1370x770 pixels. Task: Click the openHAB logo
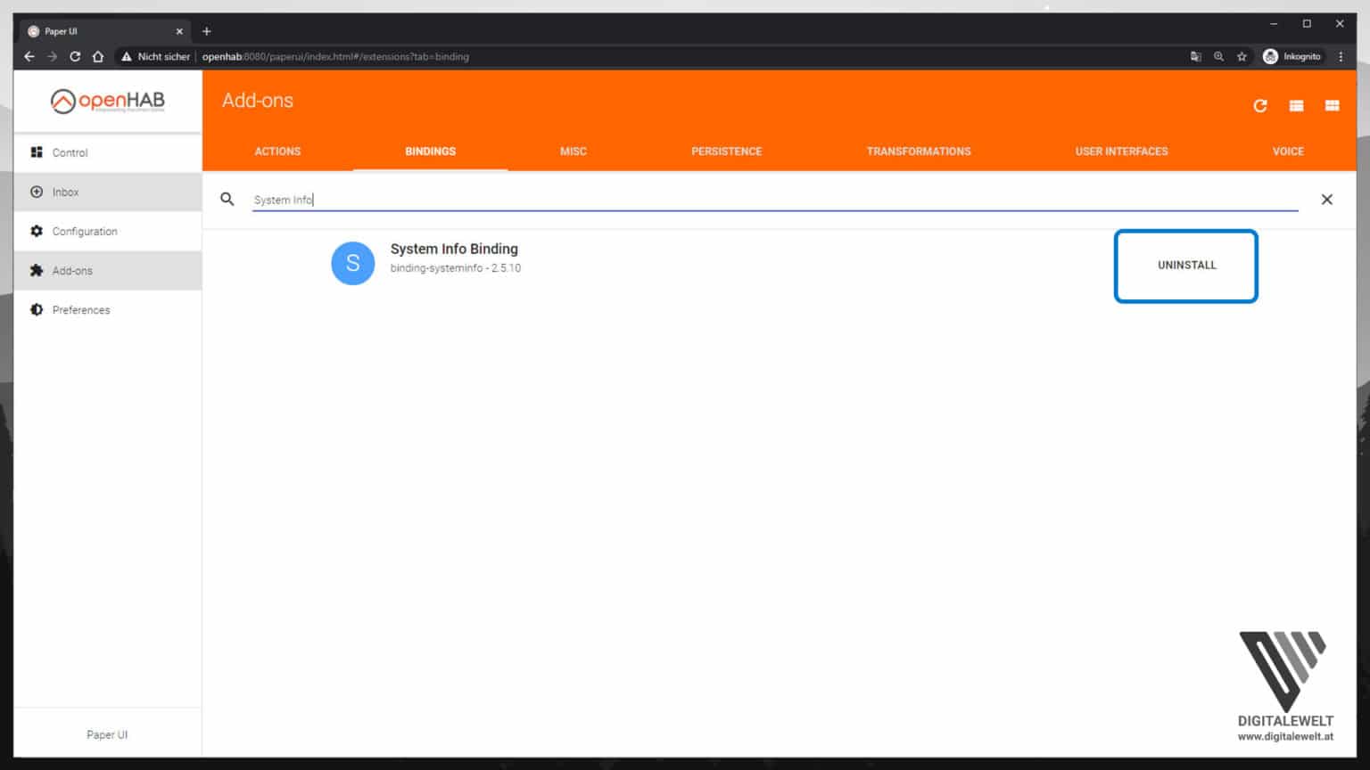[x=107, y=101]
